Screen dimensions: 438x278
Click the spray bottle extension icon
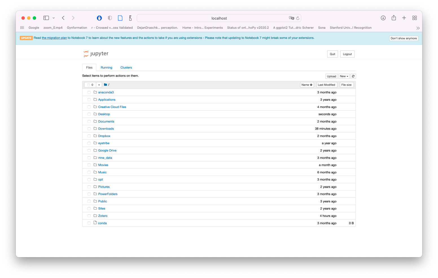[x=130, y=18]
